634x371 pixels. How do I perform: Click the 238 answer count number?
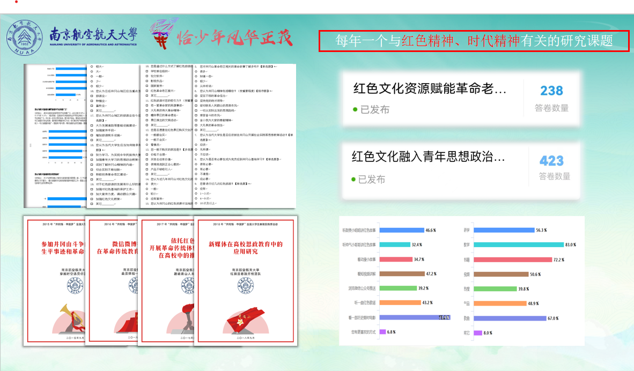[x=551, y=91]
